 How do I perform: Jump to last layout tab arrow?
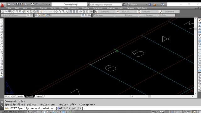coord(14,96)
